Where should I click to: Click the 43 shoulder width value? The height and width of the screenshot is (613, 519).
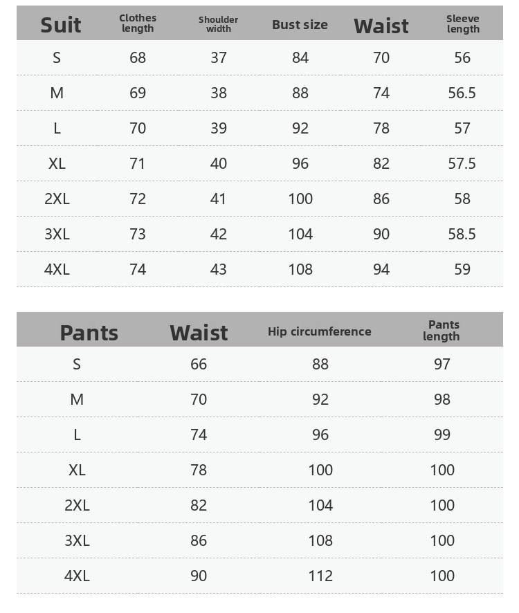(219, 269)
